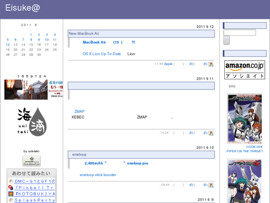Open the DMC-G1とGF1 related link
The height and width of the screenshot is (203, 270).
tap(35, 181)
